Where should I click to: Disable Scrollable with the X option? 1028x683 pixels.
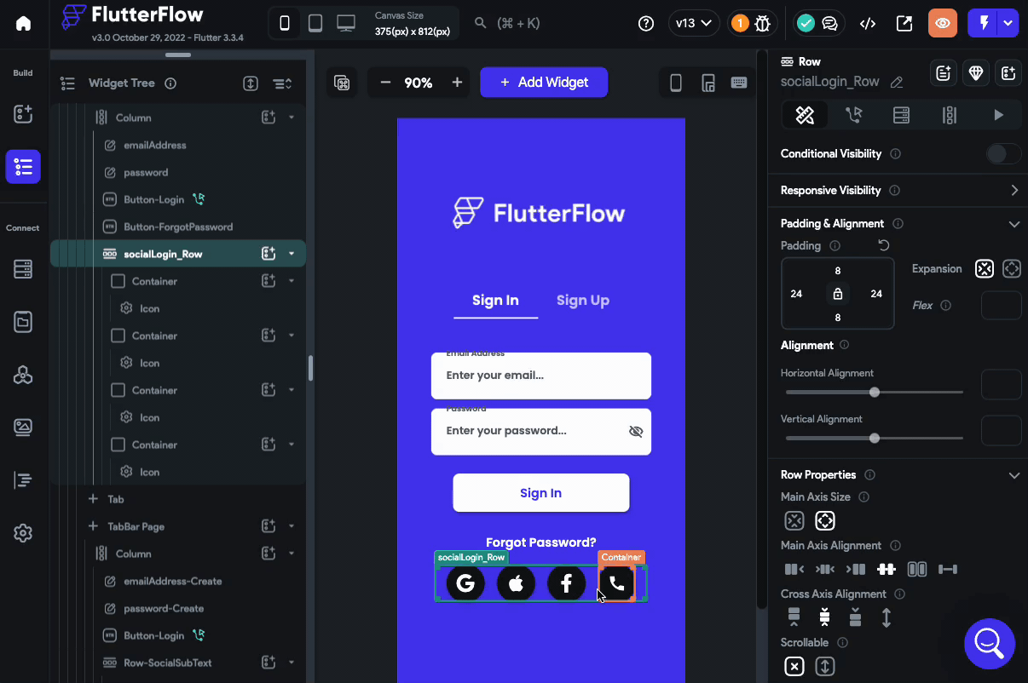click(794, 666)
